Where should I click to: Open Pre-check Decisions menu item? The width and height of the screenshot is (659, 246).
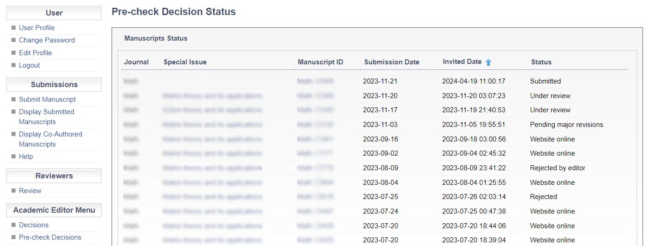coord(50,237)
